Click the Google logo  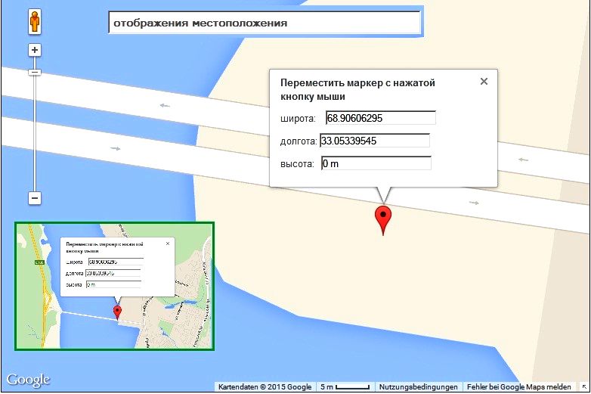pyautogui.click(x=29, y=380)
